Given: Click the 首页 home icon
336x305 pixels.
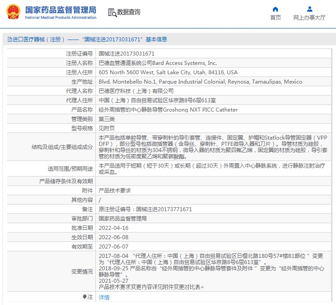Looking at the screenshot, I should (x=275, y=9).
